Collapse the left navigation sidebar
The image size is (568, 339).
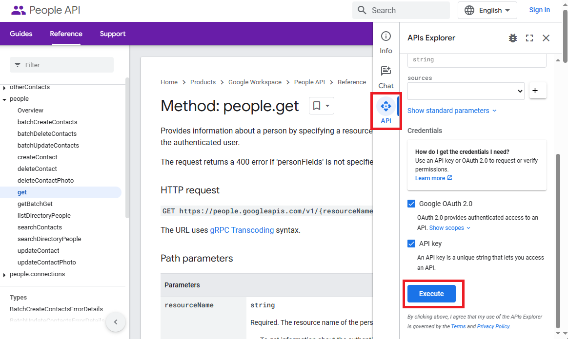tap(116, 321)
